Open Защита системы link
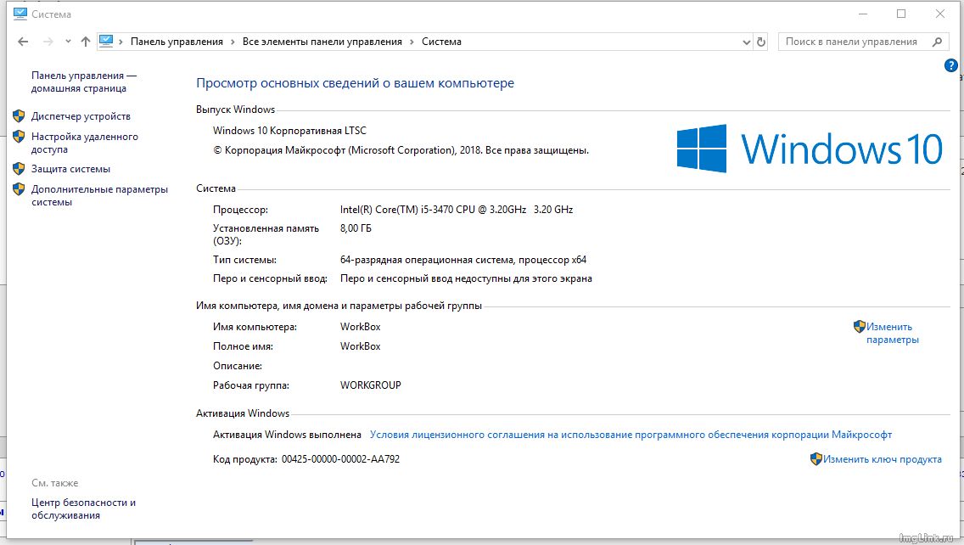The image size is (964, 545). click(70, 169)
